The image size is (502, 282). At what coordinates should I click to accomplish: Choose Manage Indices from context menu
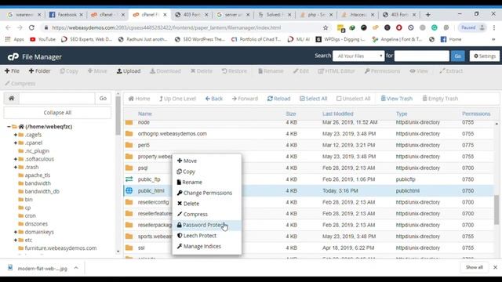click(x=207, y=246)
